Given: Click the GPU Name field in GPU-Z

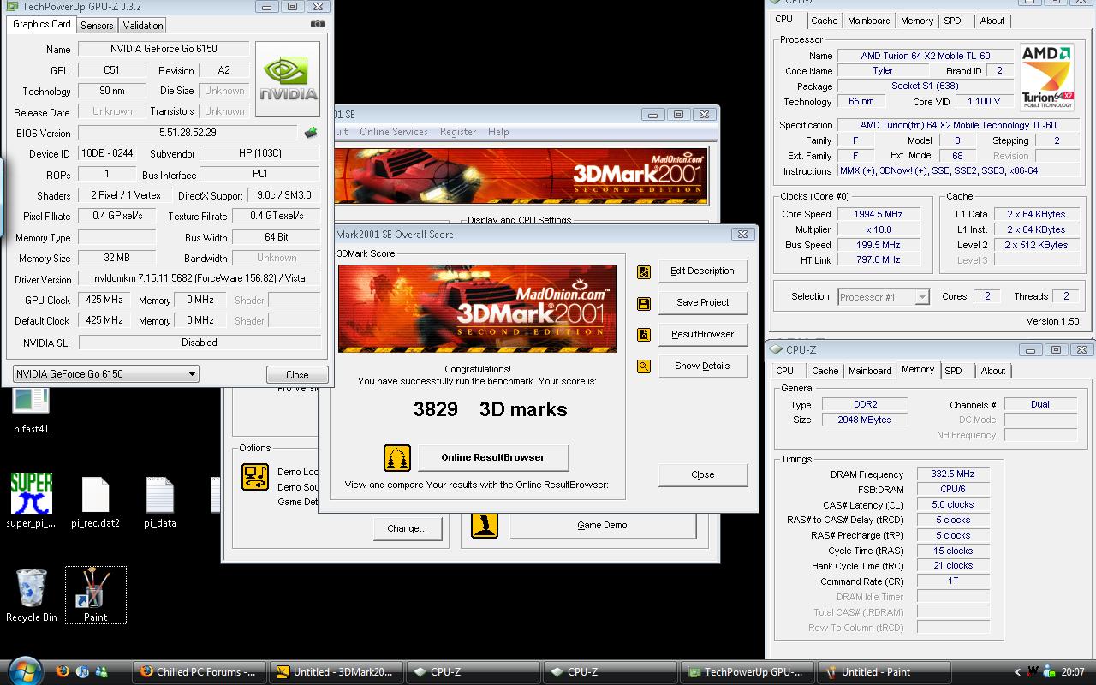Looking at the screenshot, I should coord(164,50).
